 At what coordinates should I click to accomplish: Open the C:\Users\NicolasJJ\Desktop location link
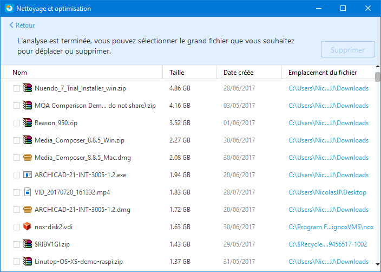click(x=327, y=192)
